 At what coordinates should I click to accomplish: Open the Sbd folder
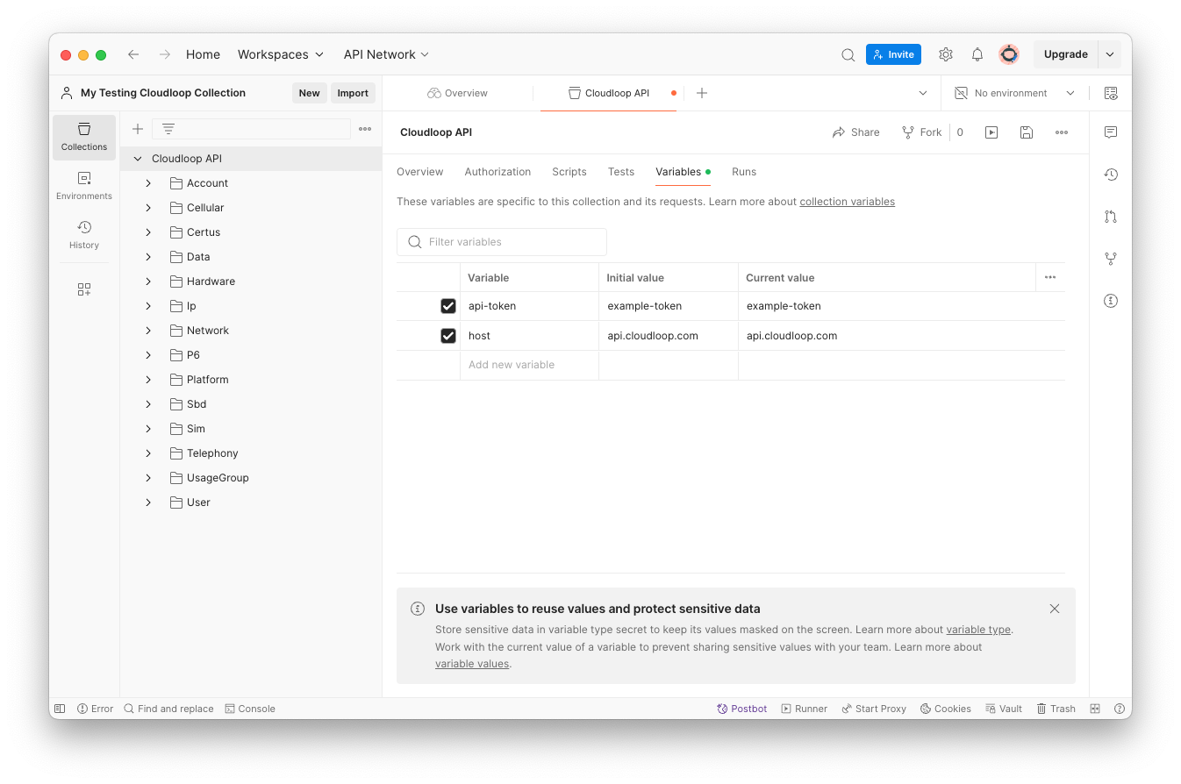pos(197,404)
